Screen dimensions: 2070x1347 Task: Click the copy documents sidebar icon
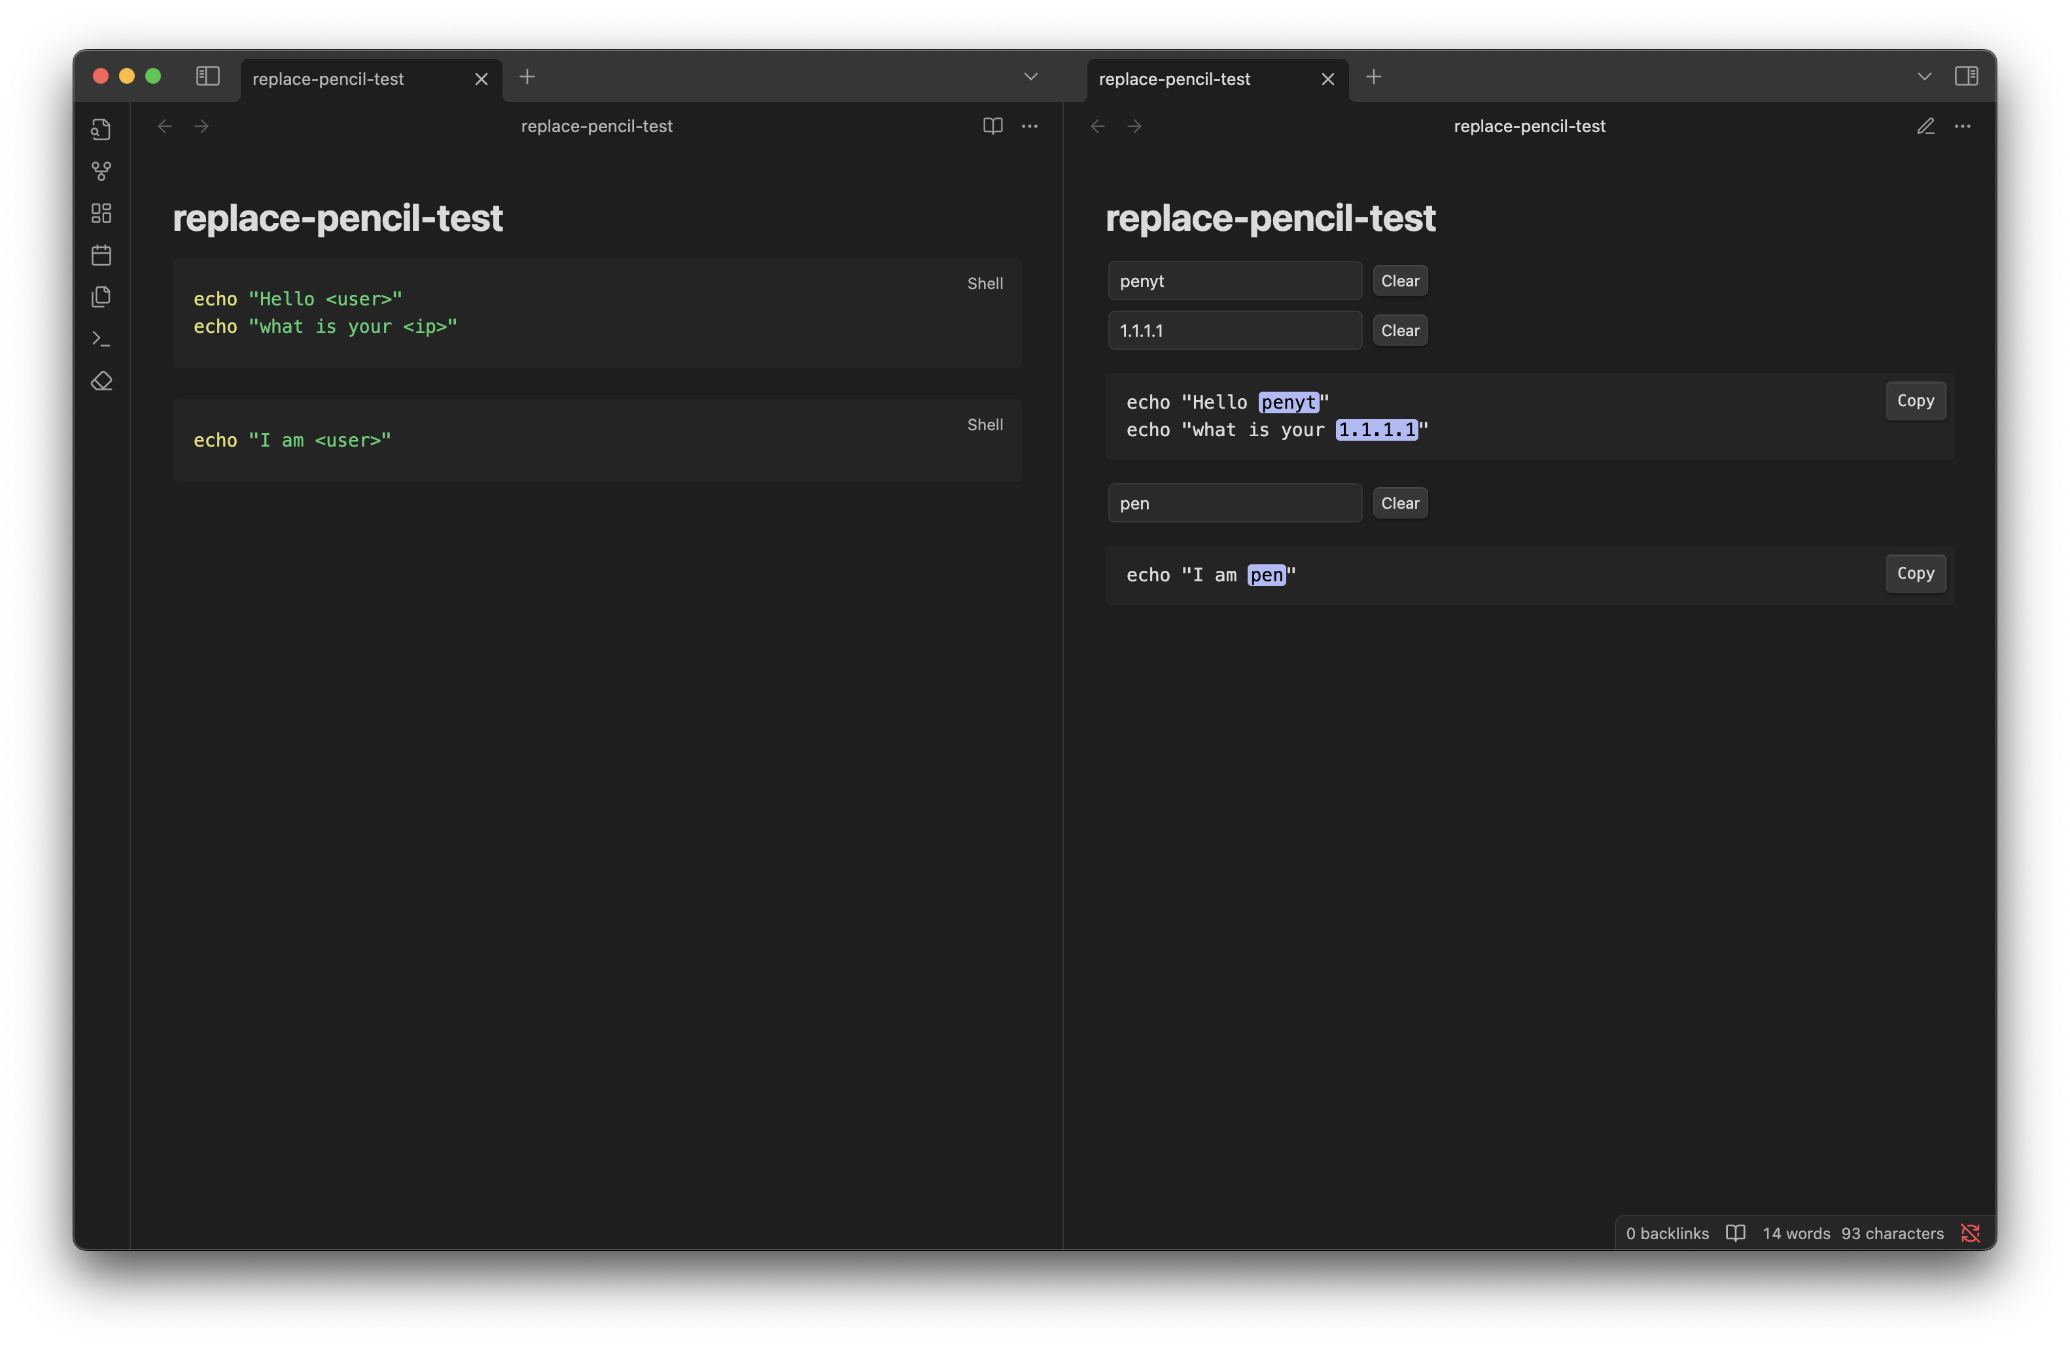tap(101, 296)
